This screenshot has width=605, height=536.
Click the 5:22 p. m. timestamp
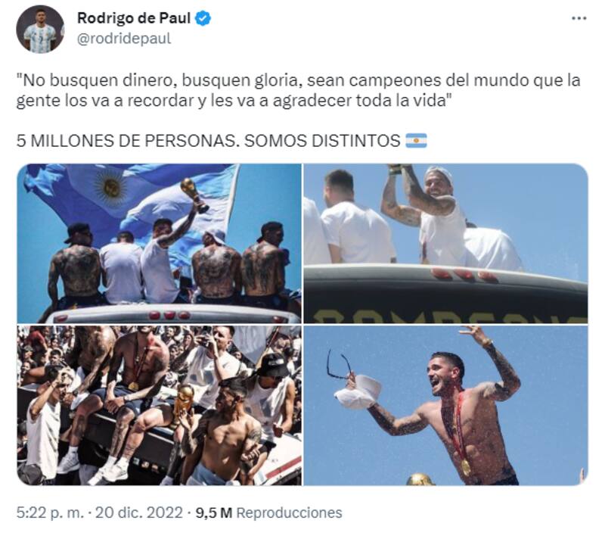click(x=50, y=513)
